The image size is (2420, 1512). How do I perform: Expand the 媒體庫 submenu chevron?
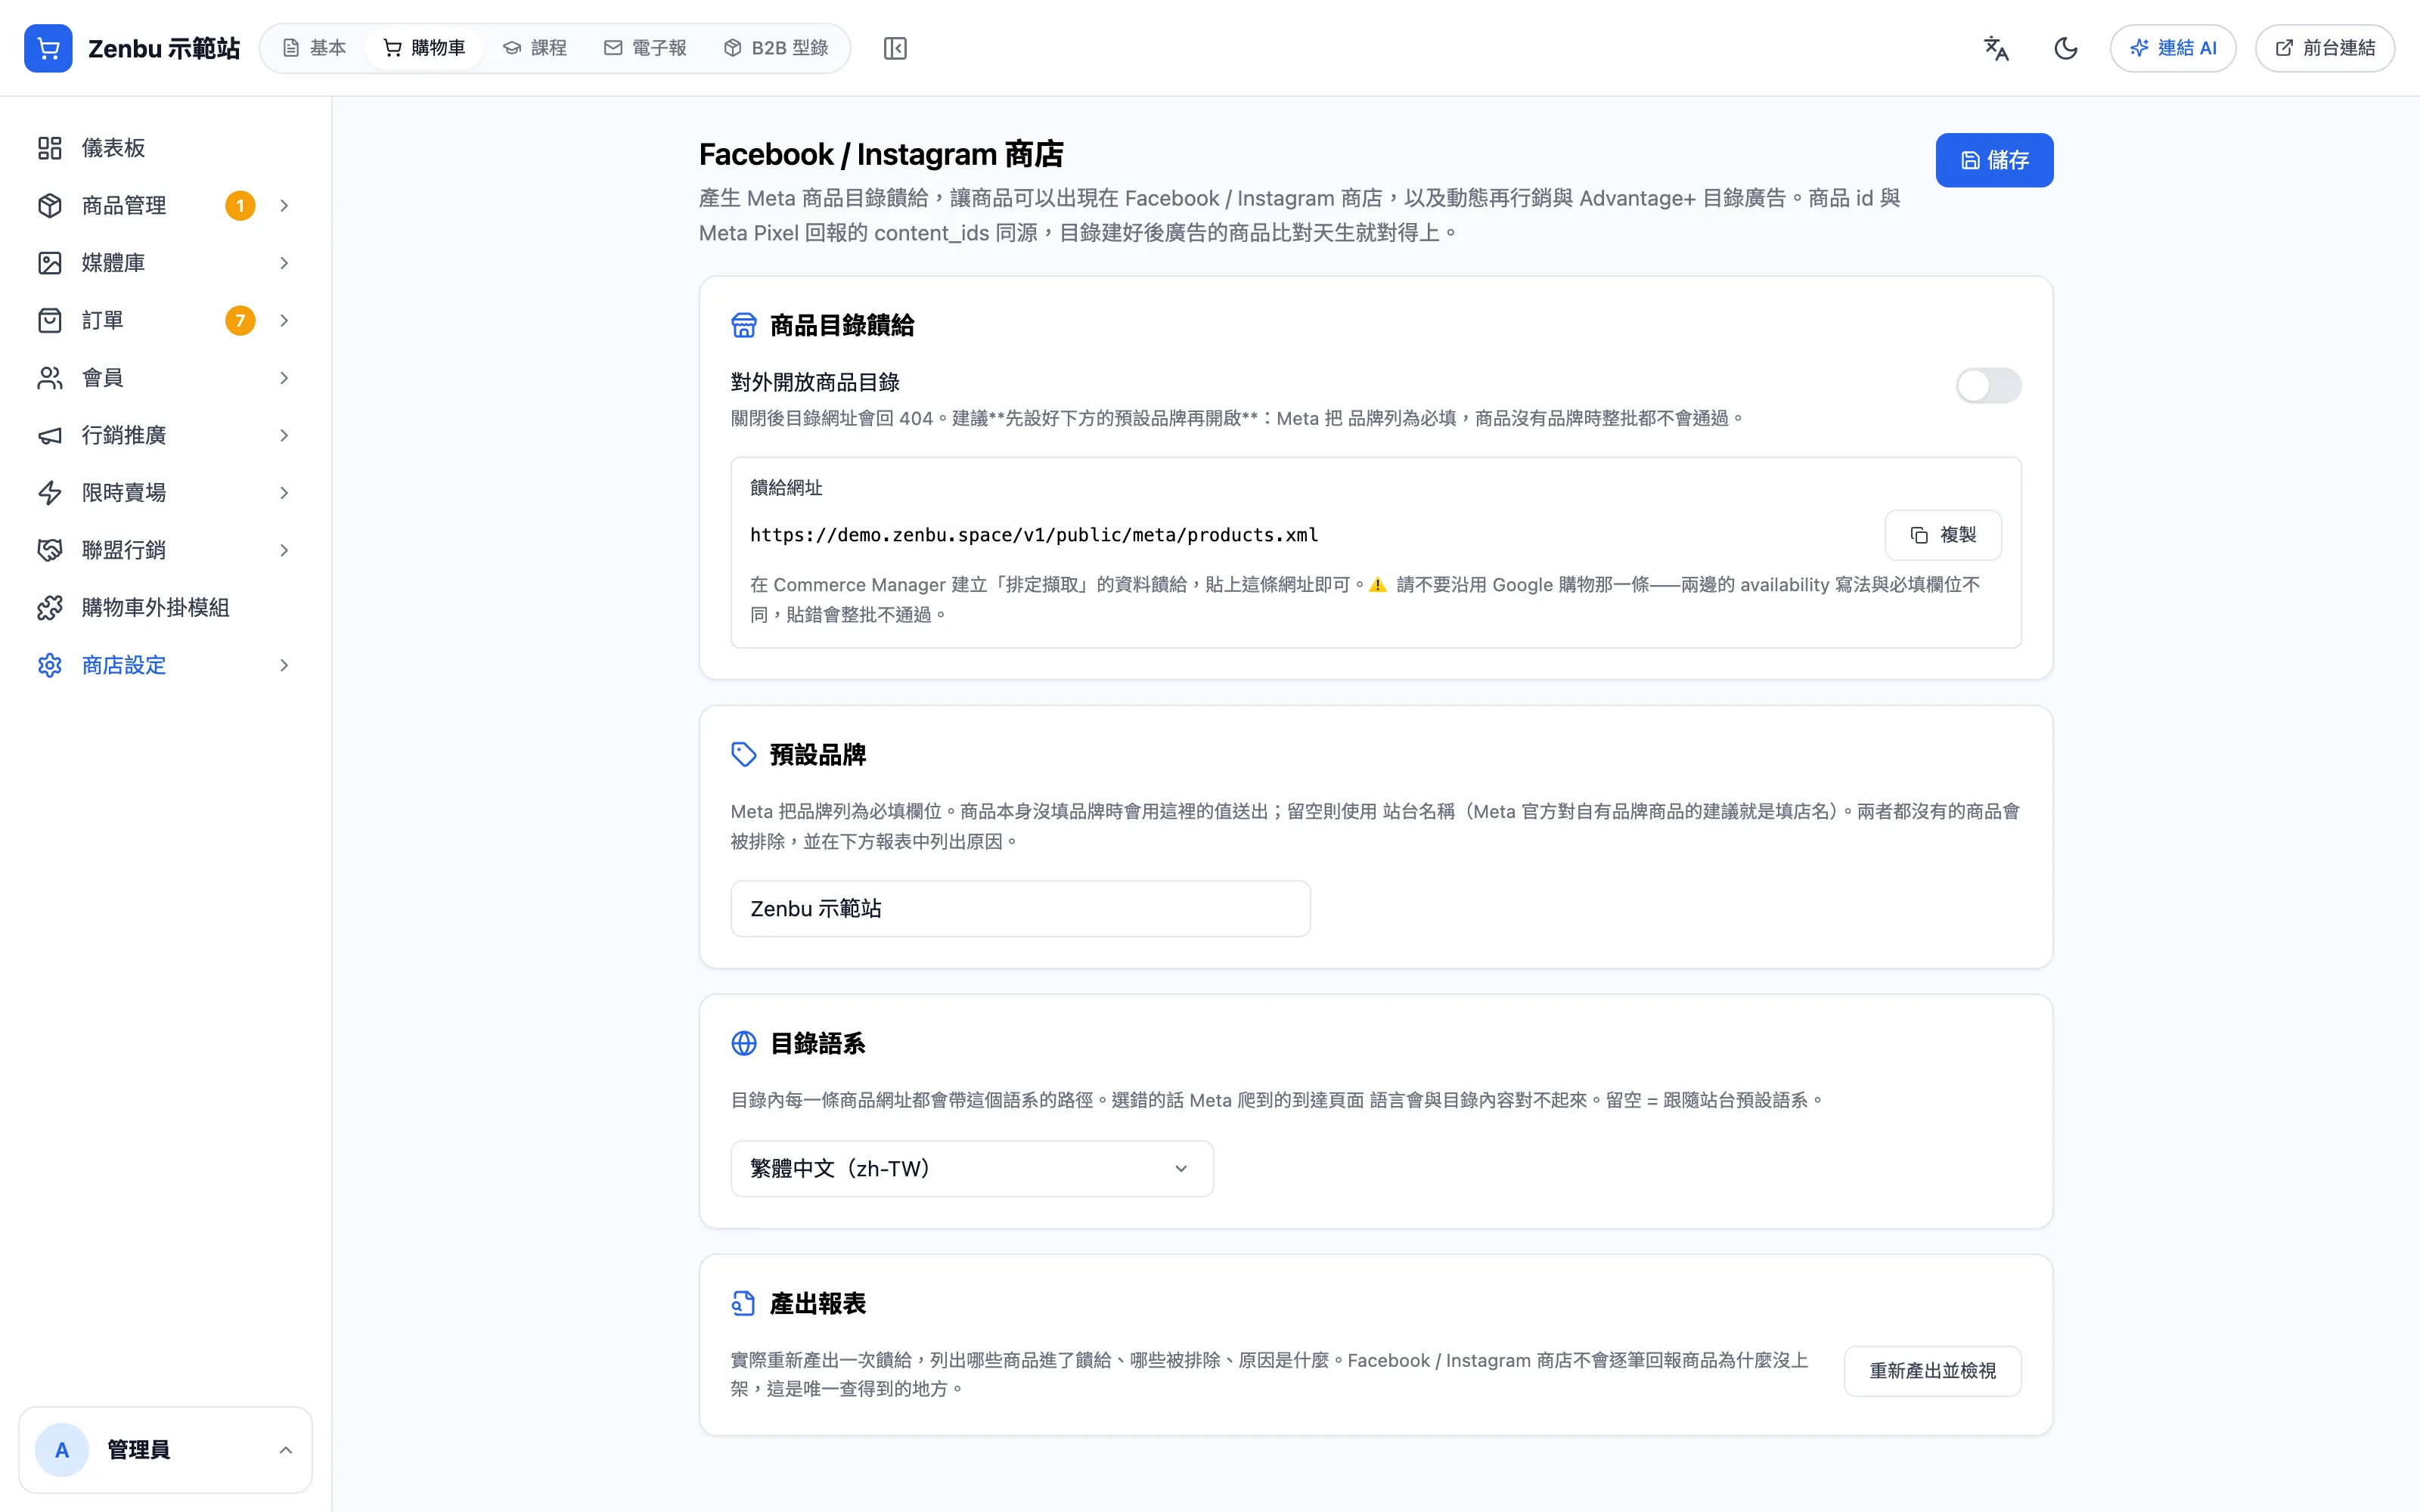[x=284, y=263]
